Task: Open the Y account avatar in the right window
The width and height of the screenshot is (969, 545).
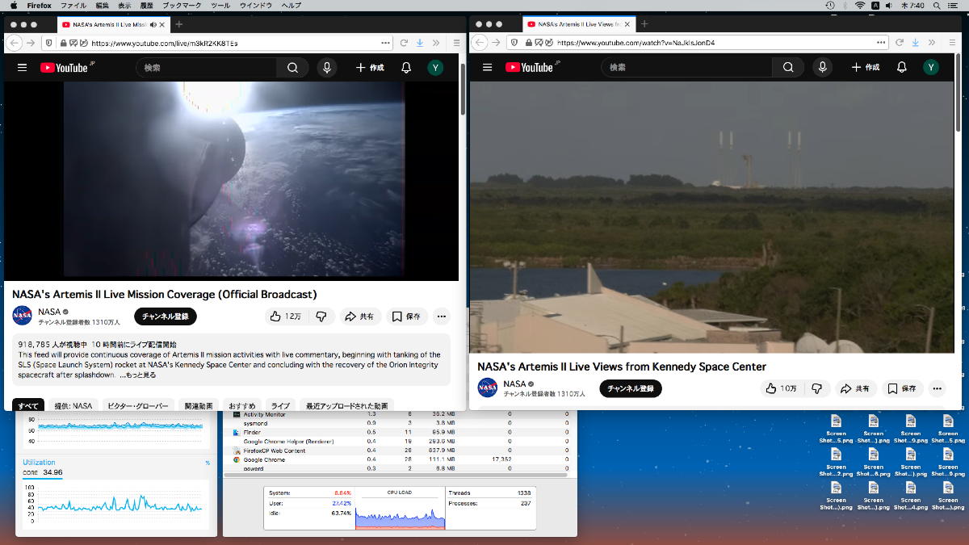Action: [x=931, y=68]
